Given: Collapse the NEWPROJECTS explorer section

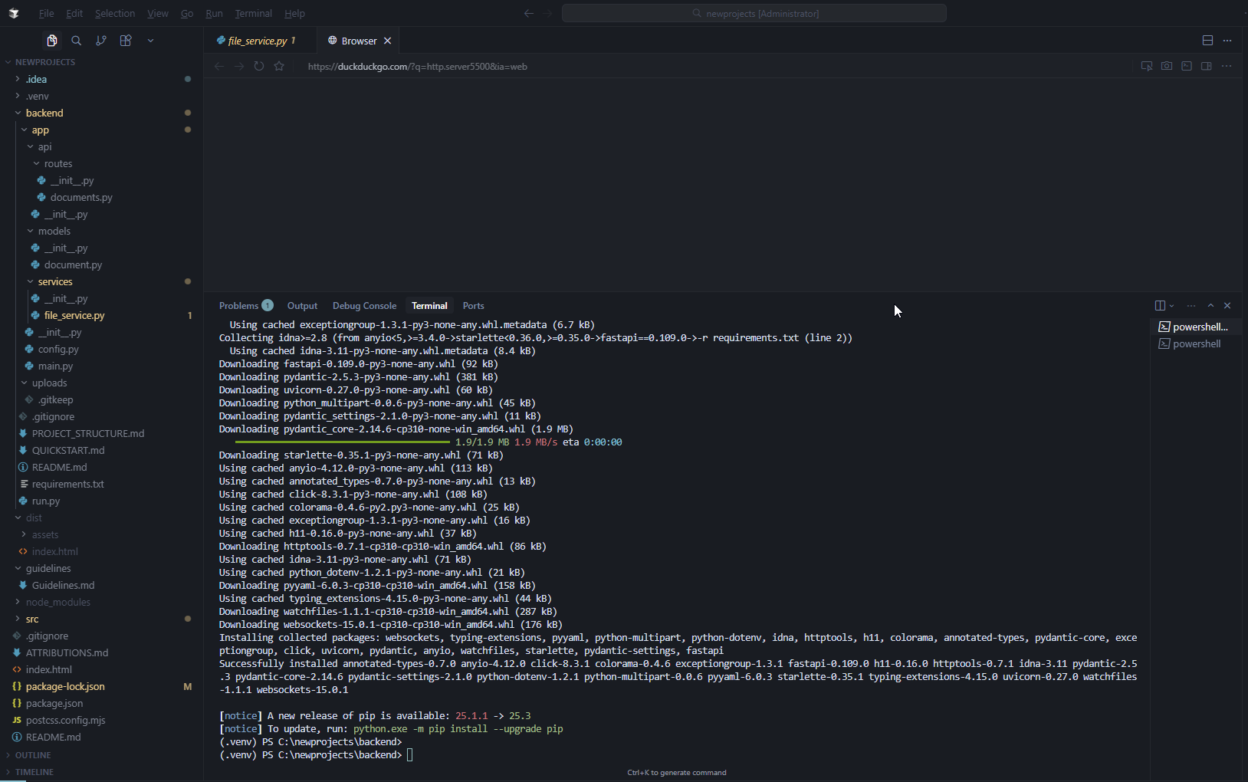Looking at the screenshot, I should [x=44, y=62].
